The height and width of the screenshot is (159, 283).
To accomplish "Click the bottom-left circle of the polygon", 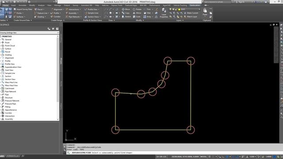I will click(x=115, y=129).
